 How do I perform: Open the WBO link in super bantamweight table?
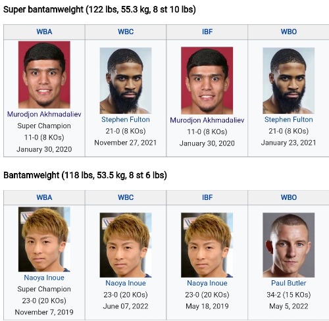289,32
